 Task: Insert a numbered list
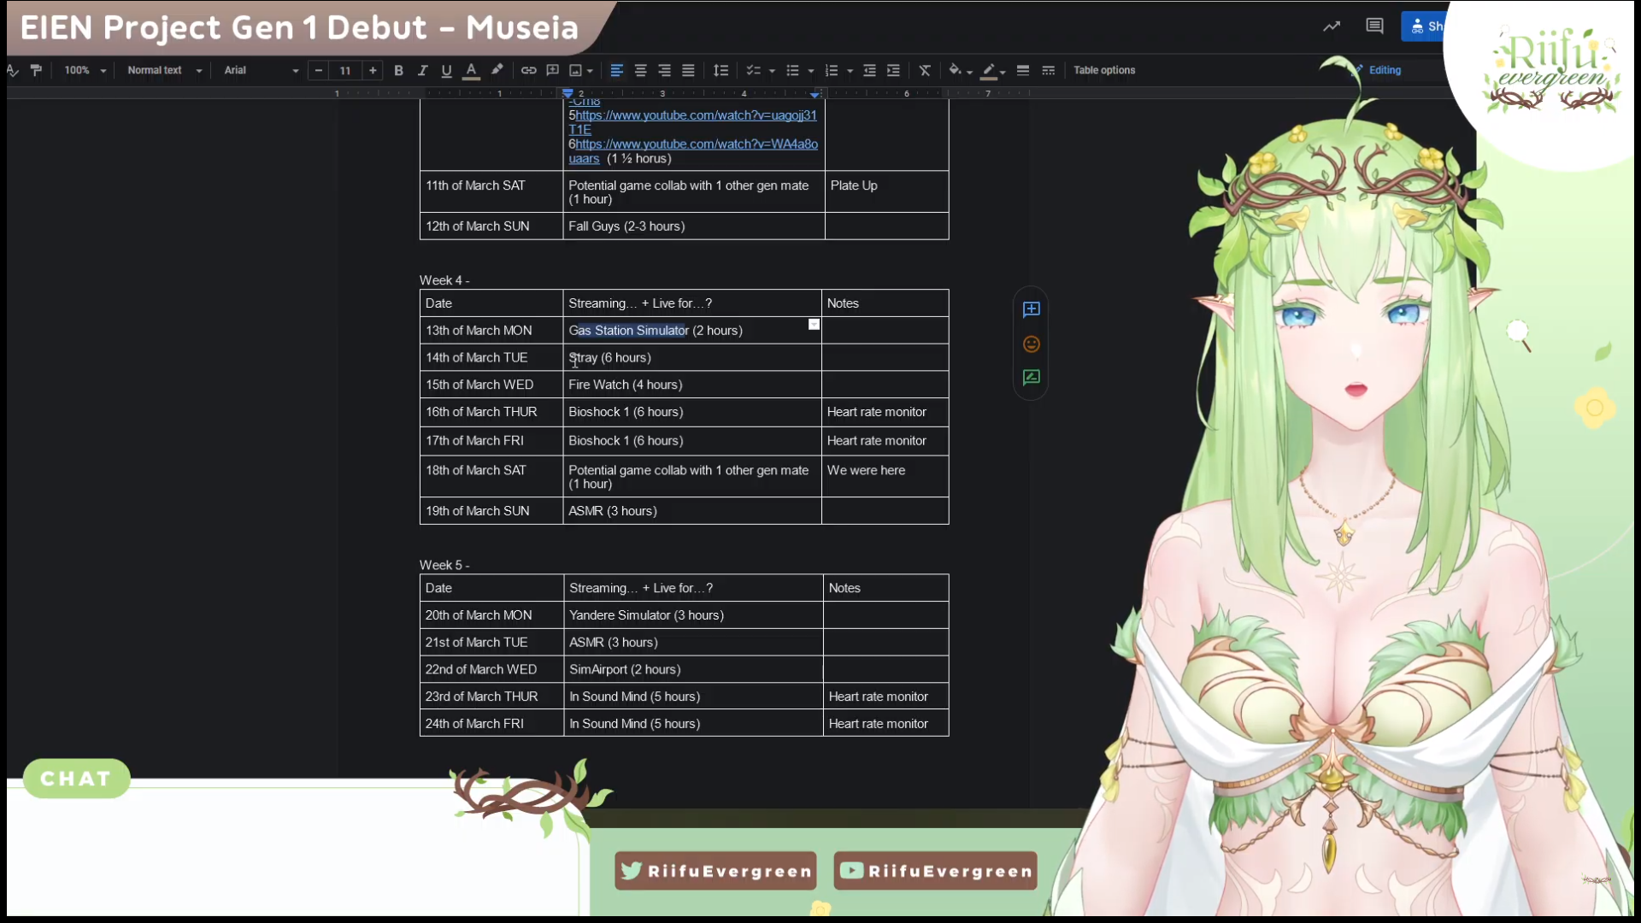click(x=831, y=70)
